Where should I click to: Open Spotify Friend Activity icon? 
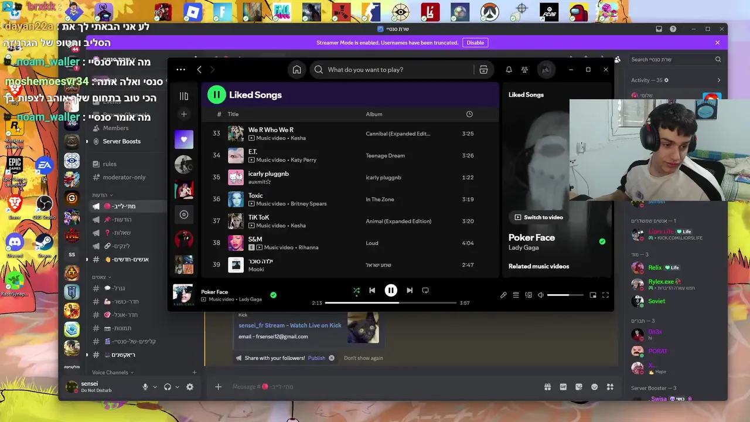tap(524, 70)
